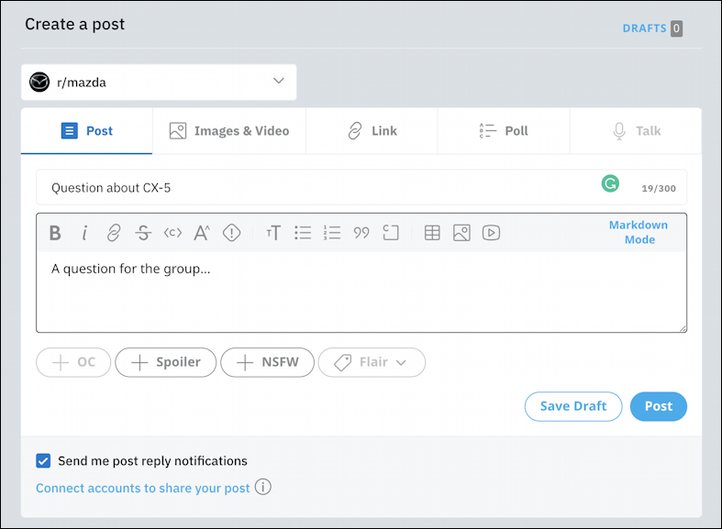Apply heading text style
Screen dimensions: 722x529
click(273, 233)
